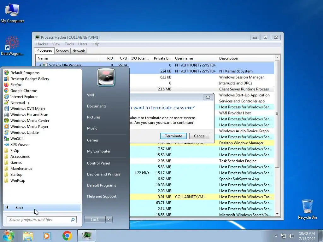Click the network tray icon
The image size is (323, 242).
tap(284, 236)
